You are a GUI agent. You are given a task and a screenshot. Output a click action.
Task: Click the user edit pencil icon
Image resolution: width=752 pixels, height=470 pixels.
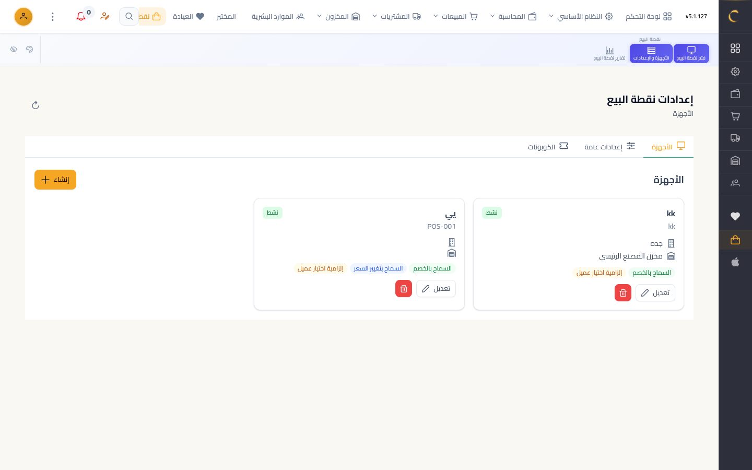tap(105, 17)
